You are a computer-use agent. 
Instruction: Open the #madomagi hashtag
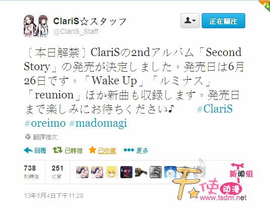click(98, 124)
